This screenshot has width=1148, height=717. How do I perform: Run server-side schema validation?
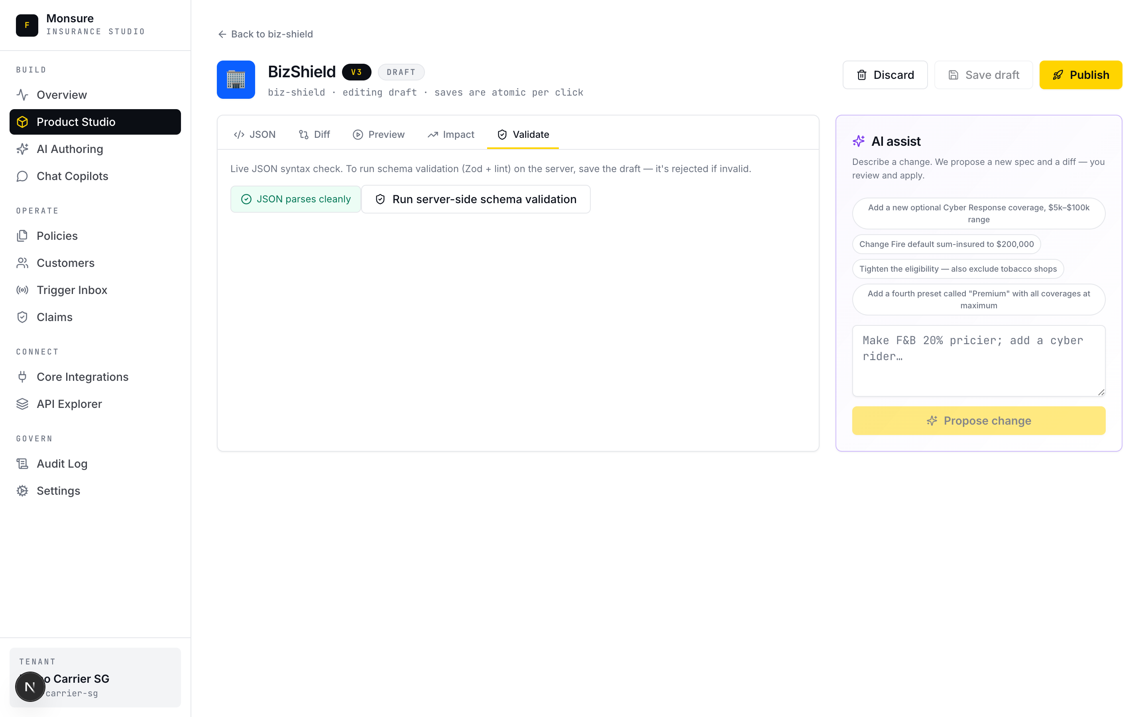pos(476,199)
